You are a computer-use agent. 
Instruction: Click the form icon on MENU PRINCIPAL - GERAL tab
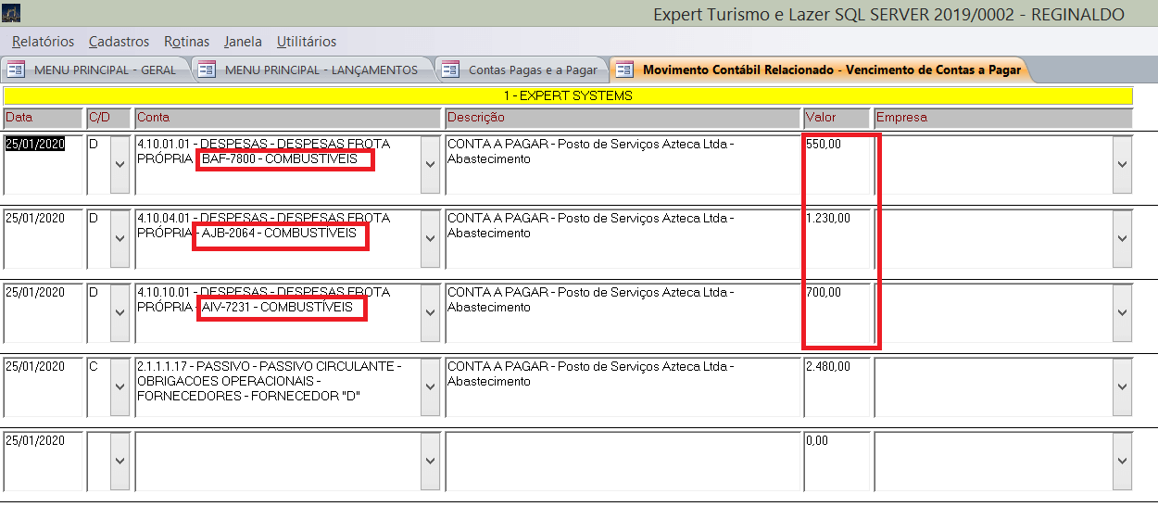click(x=15, y=70)
